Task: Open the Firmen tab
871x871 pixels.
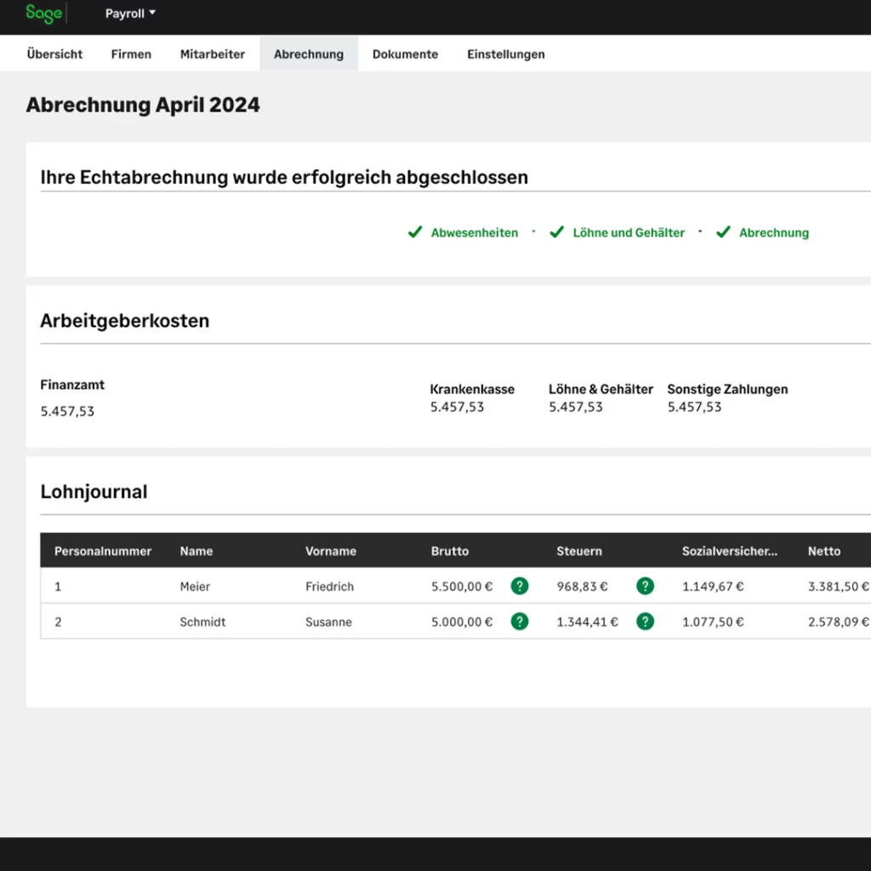Action: pyautogui.click(x=131, y=54)
